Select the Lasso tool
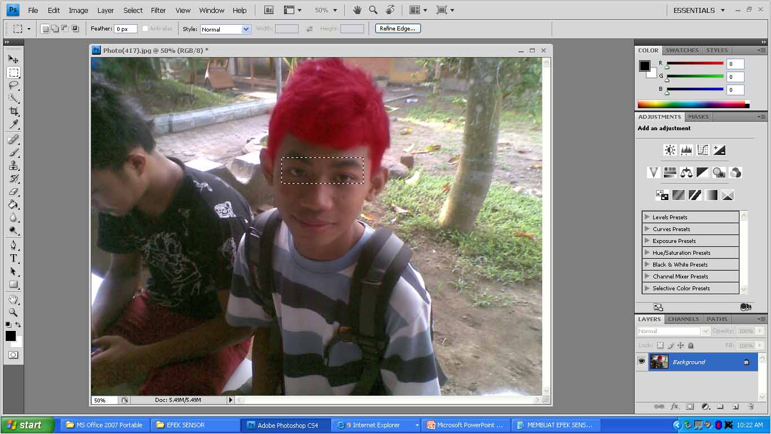The image size is (771, 434). tap(14, 86)
